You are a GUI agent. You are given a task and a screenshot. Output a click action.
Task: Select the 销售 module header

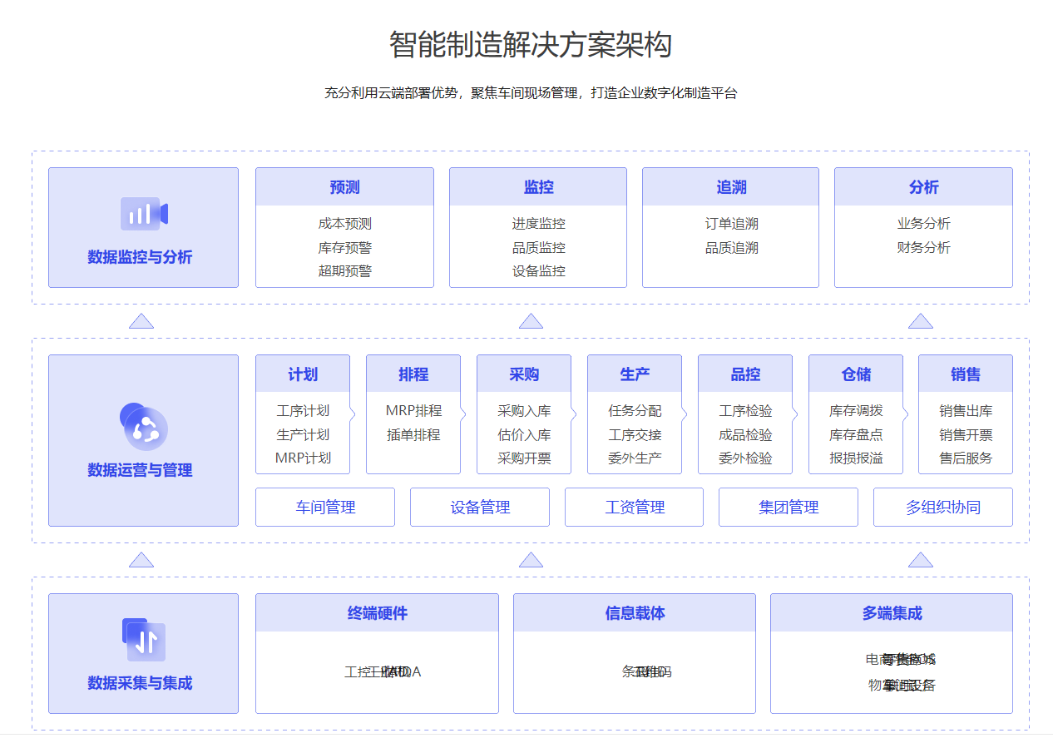tap(966, 374)
